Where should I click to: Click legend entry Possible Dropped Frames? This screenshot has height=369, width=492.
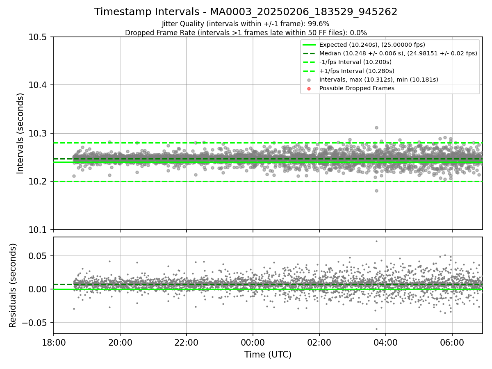click(x=357, y=88)
